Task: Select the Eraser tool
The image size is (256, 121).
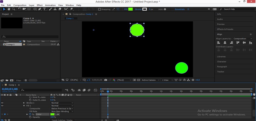Action: 60,9
